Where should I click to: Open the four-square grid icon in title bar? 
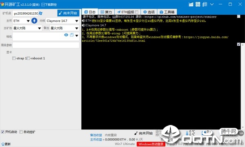[198, 4]
